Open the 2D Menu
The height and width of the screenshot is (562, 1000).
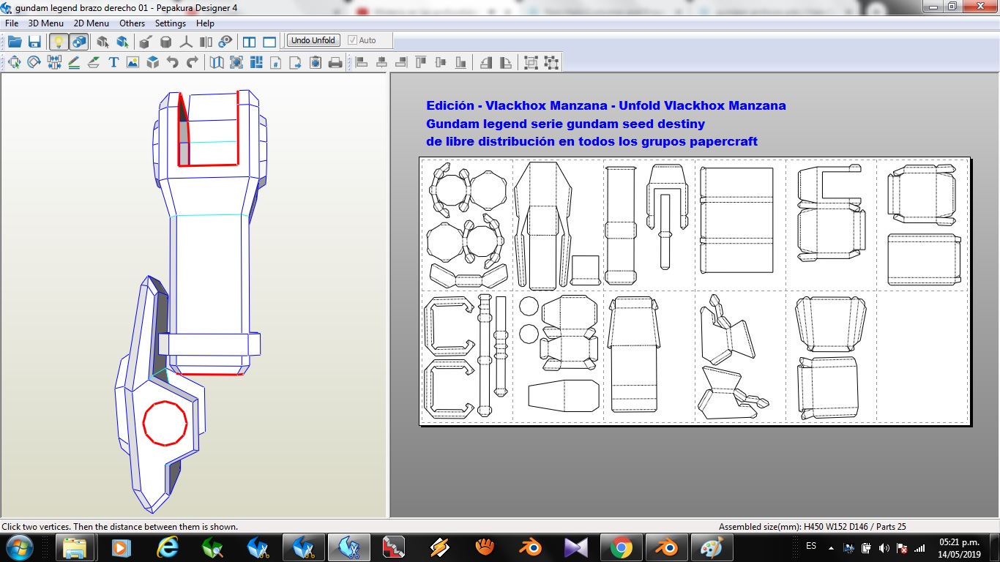click(92, 23)
